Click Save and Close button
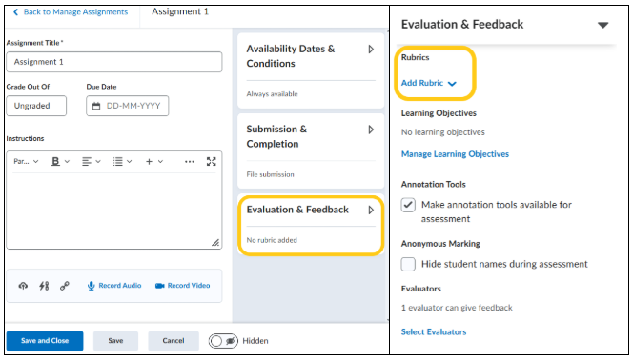Viewport: 633px width, 361px height. [45, 341]
